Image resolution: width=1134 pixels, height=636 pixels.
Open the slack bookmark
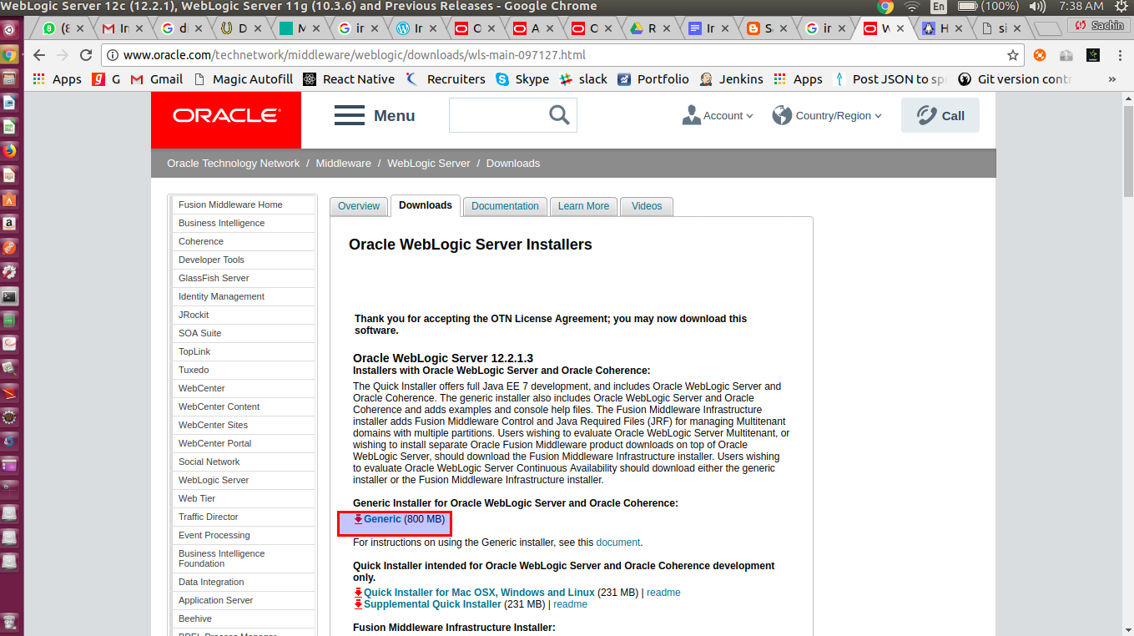pos(583,79)
